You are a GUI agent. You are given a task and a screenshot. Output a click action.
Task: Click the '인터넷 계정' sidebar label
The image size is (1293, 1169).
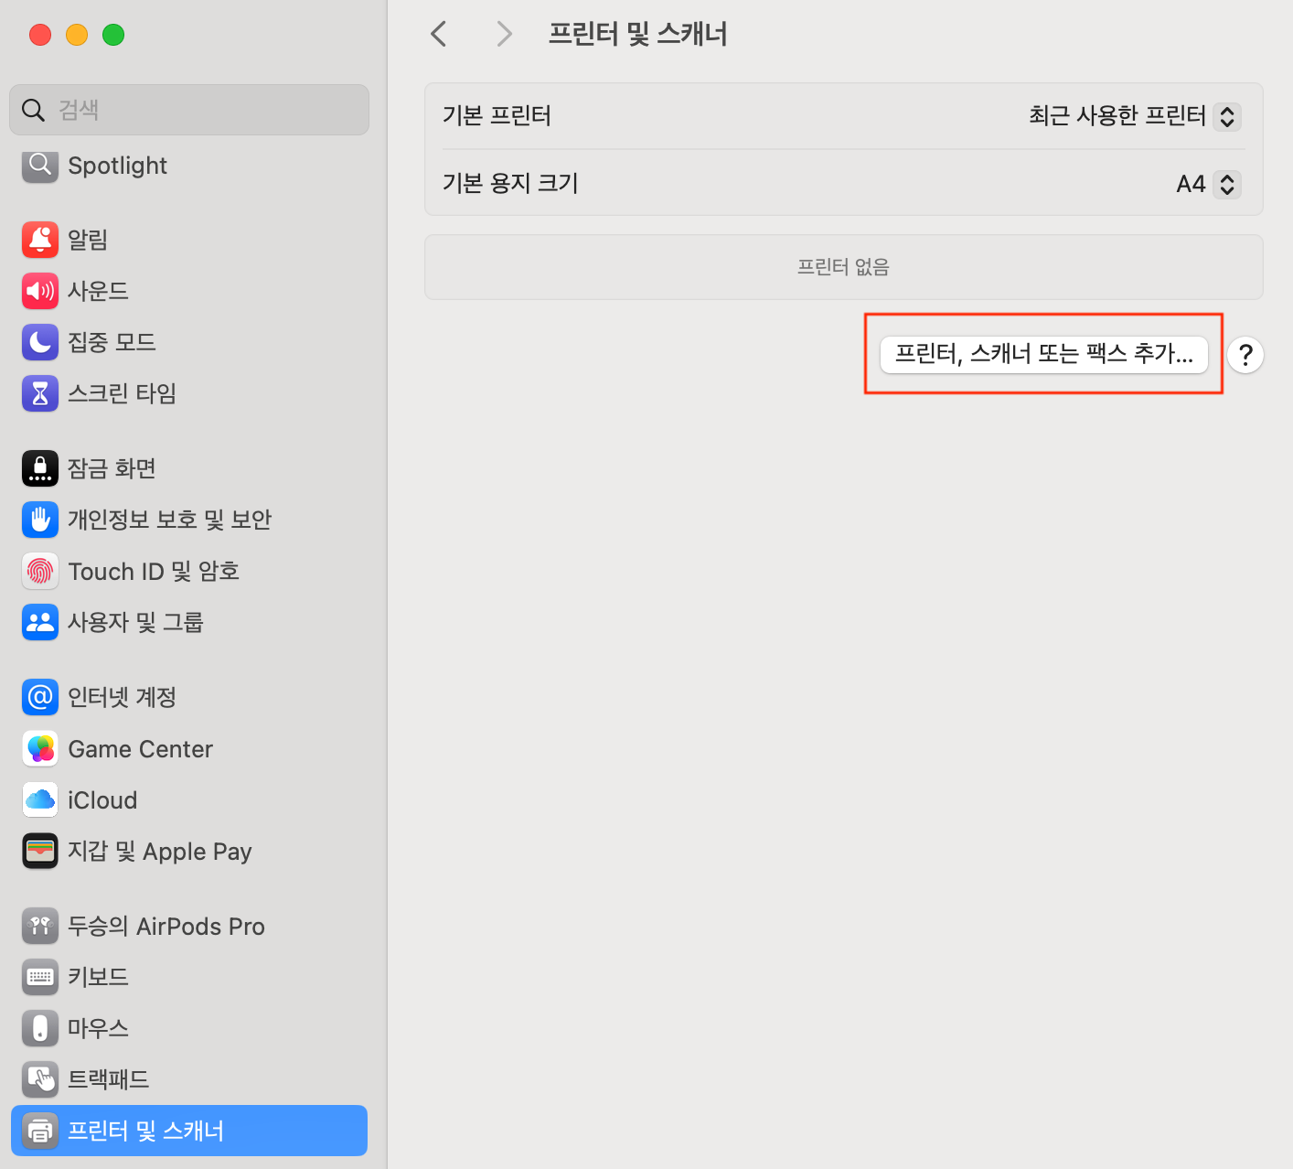pos(122,698)
